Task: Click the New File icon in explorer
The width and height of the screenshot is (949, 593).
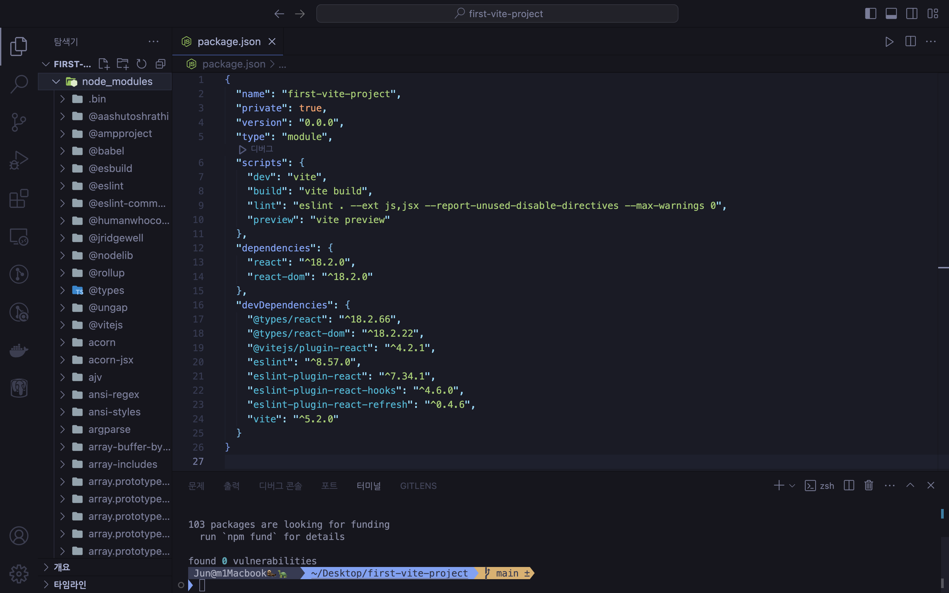Action: point(103,64)
